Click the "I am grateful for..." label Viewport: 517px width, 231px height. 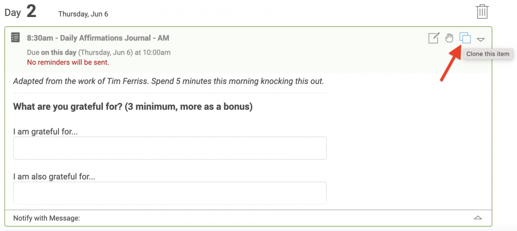click(45, 131)
